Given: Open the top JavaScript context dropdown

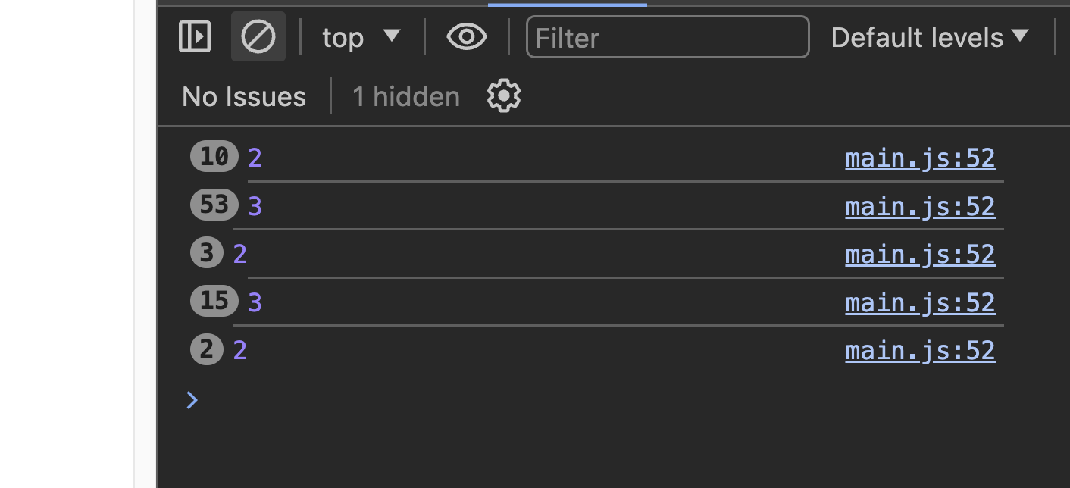Looking at the screenshot, I should tap(361, 36).
